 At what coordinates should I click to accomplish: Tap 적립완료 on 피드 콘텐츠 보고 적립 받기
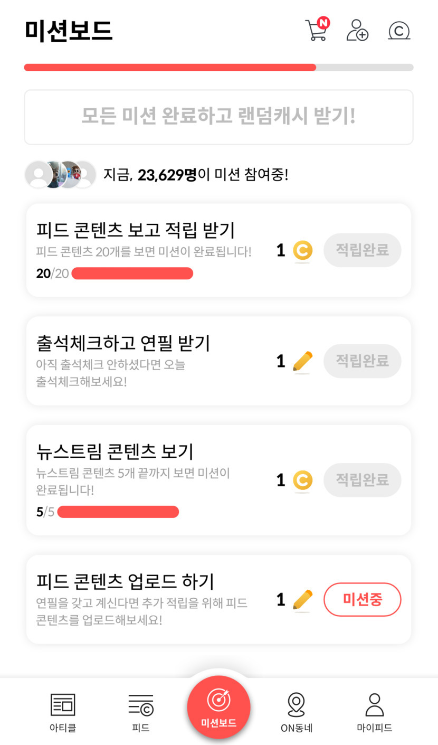click(x=362, y=250)
